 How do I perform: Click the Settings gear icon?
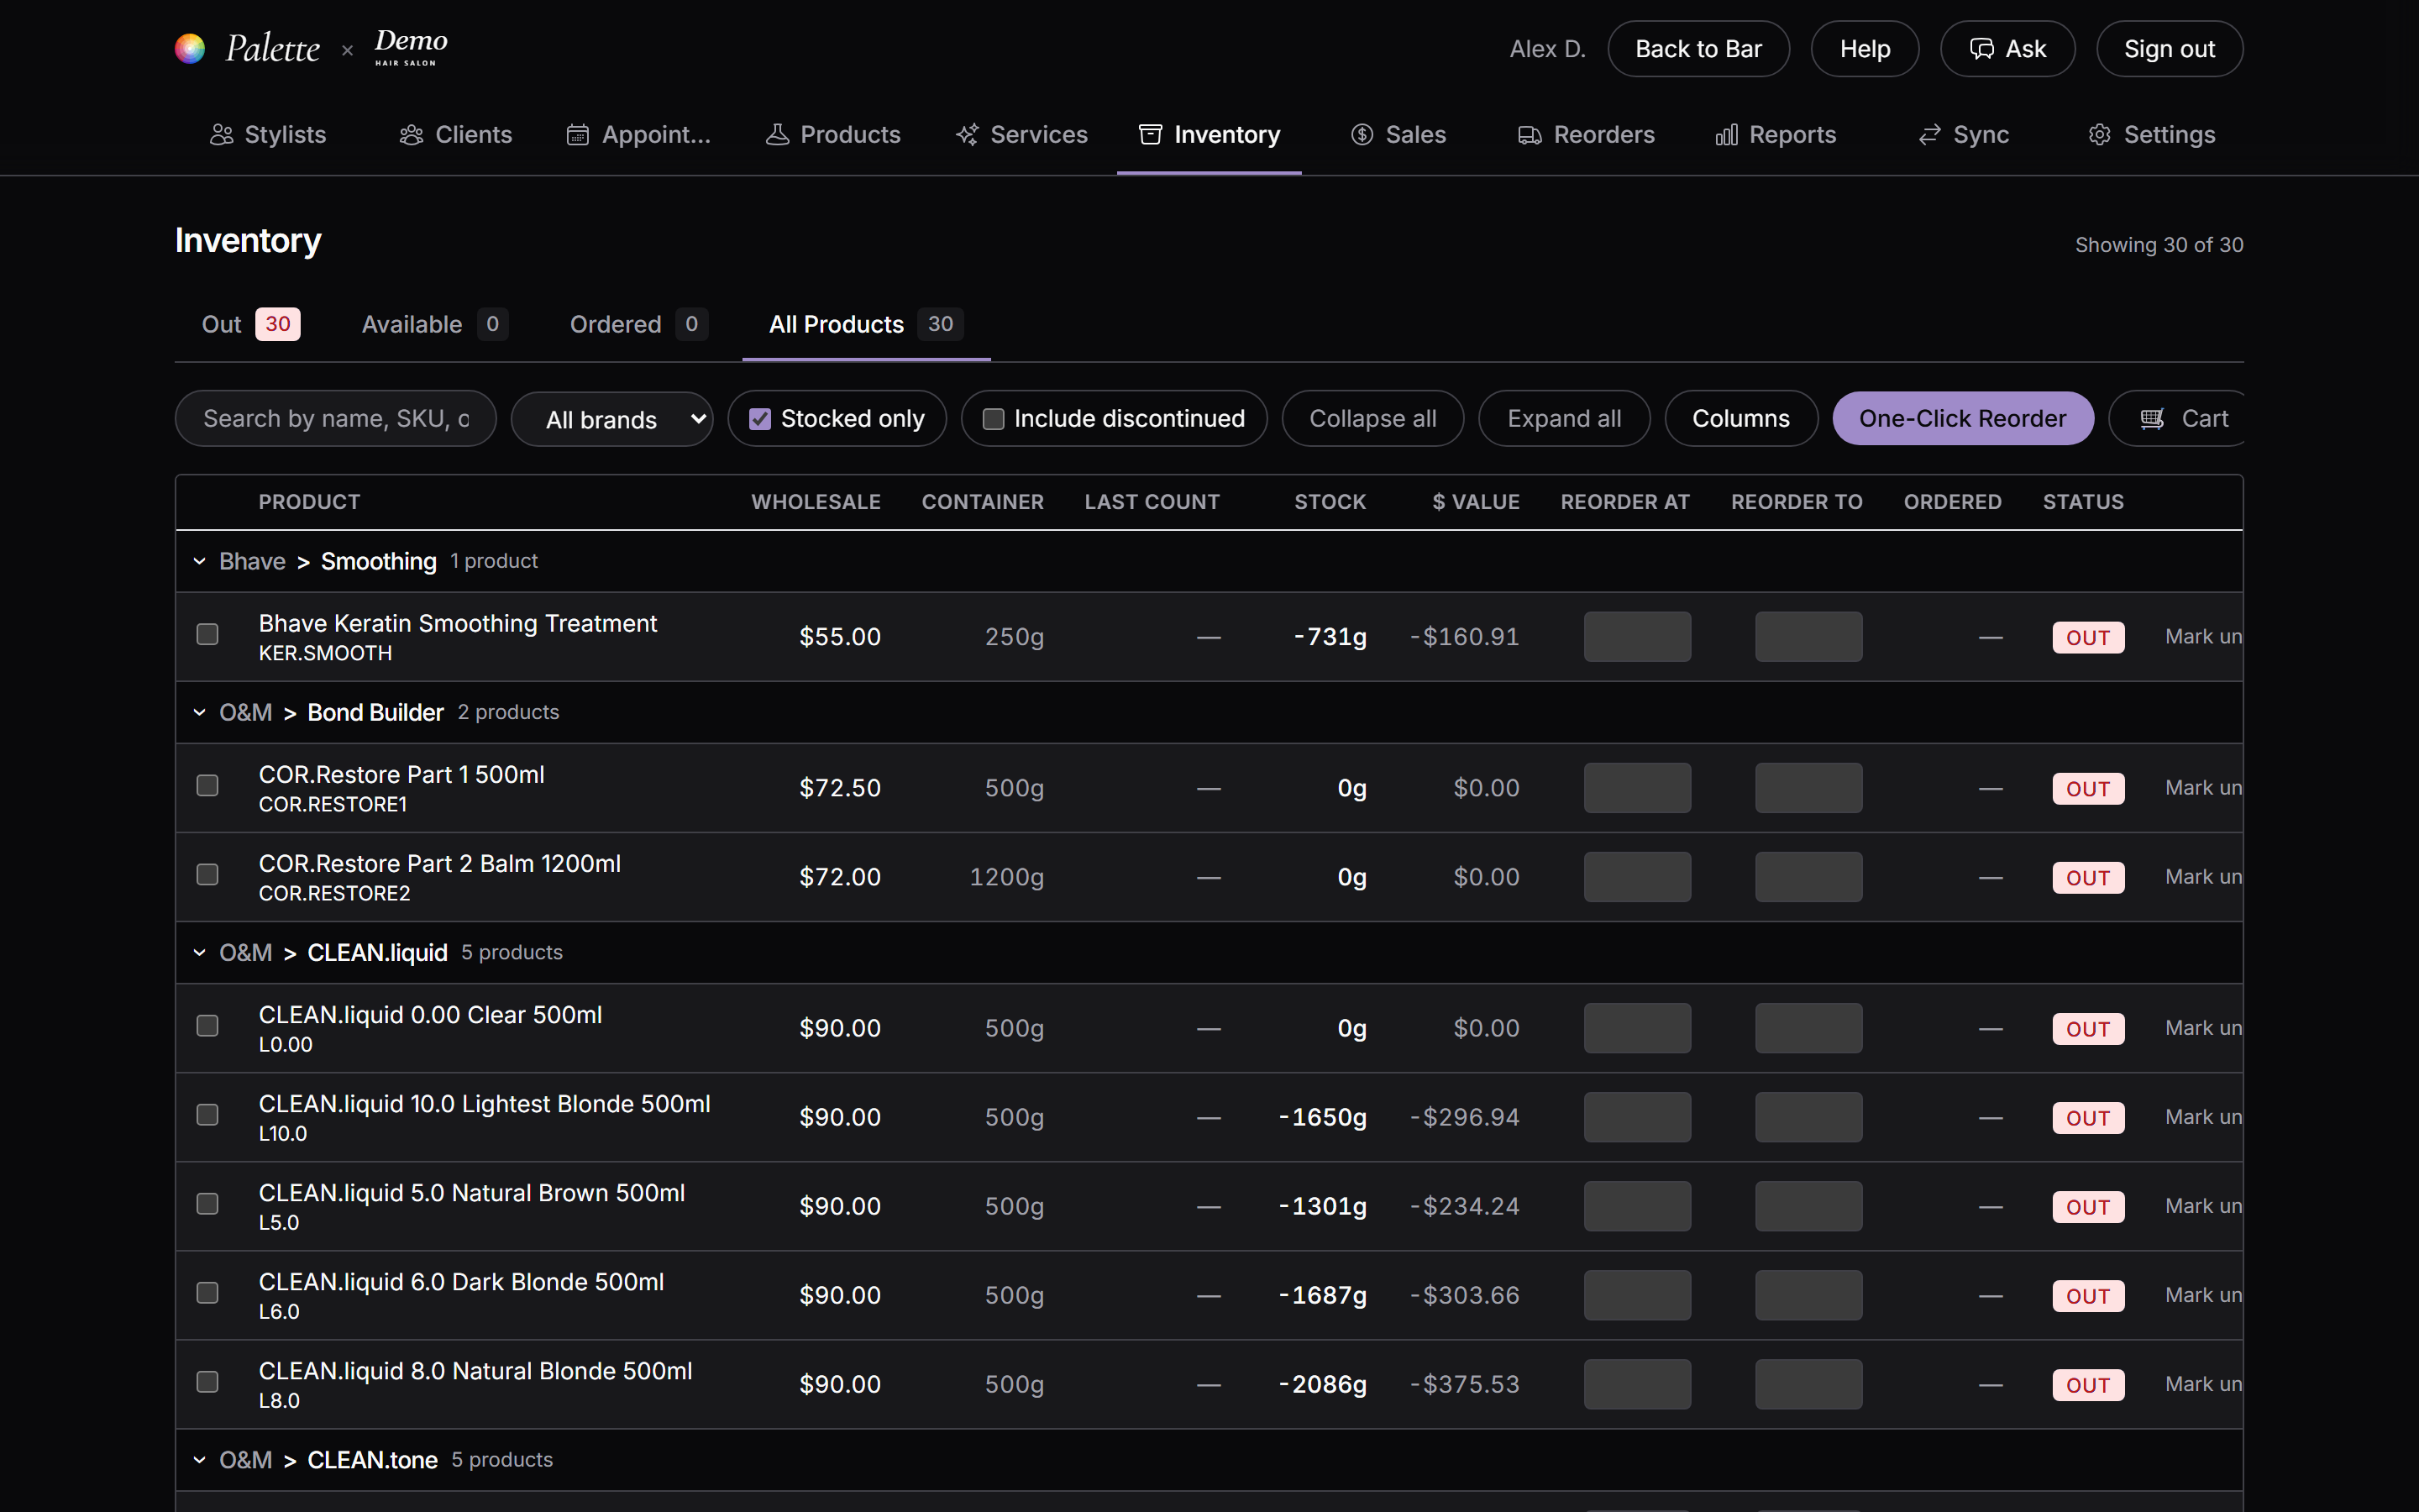2099,135
